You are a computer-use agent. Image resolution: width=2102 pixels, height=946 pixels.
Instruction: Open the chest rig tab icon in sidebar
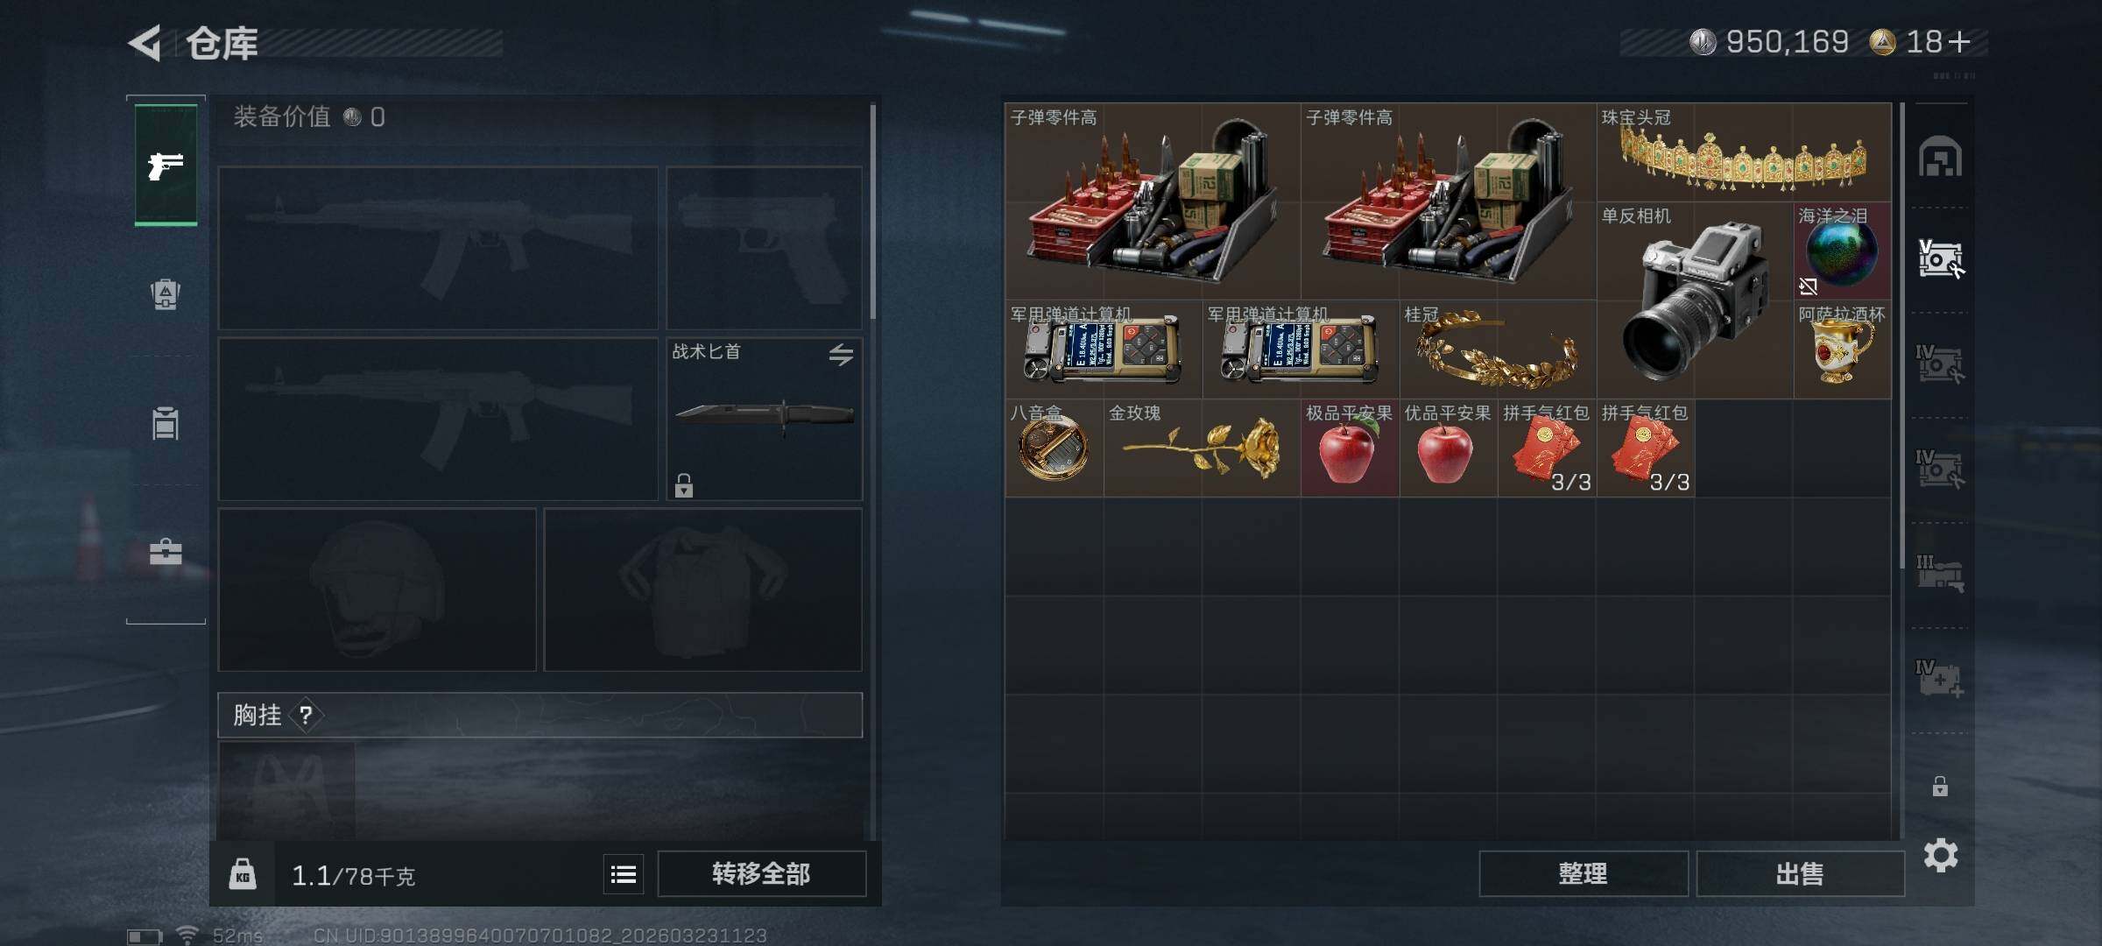coord(166,423)
